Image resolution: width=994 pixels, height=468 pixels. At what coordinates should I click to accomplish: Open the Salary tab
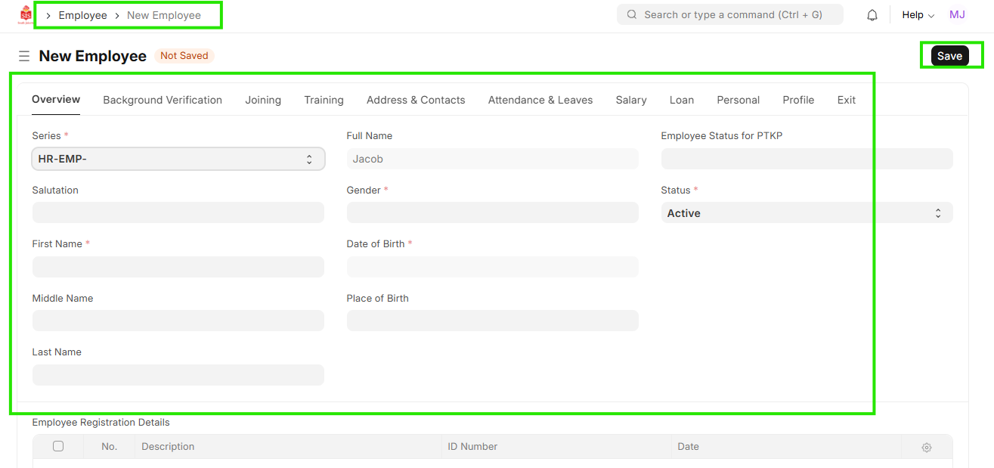point(631,100)
